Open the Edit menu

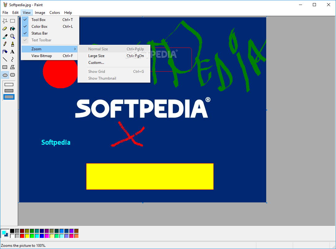[15, 13]
